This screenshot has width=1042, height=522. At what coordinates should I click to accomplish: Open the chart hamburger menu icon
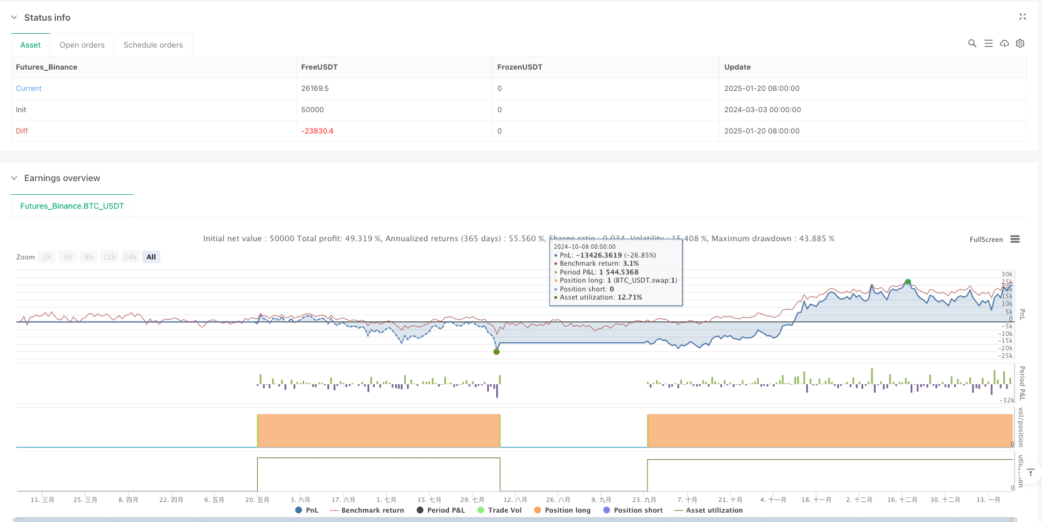[x=1015, y=239]
